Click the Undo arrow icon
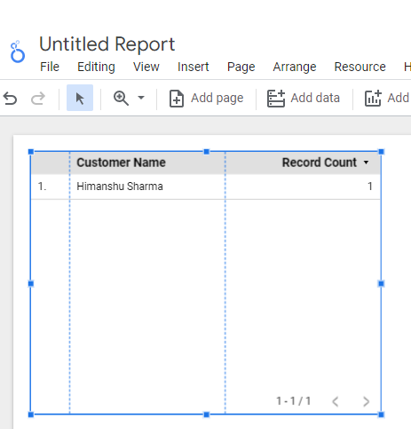Image resolution: width=411 pixels, height=429 pixels. pos(10,99)
